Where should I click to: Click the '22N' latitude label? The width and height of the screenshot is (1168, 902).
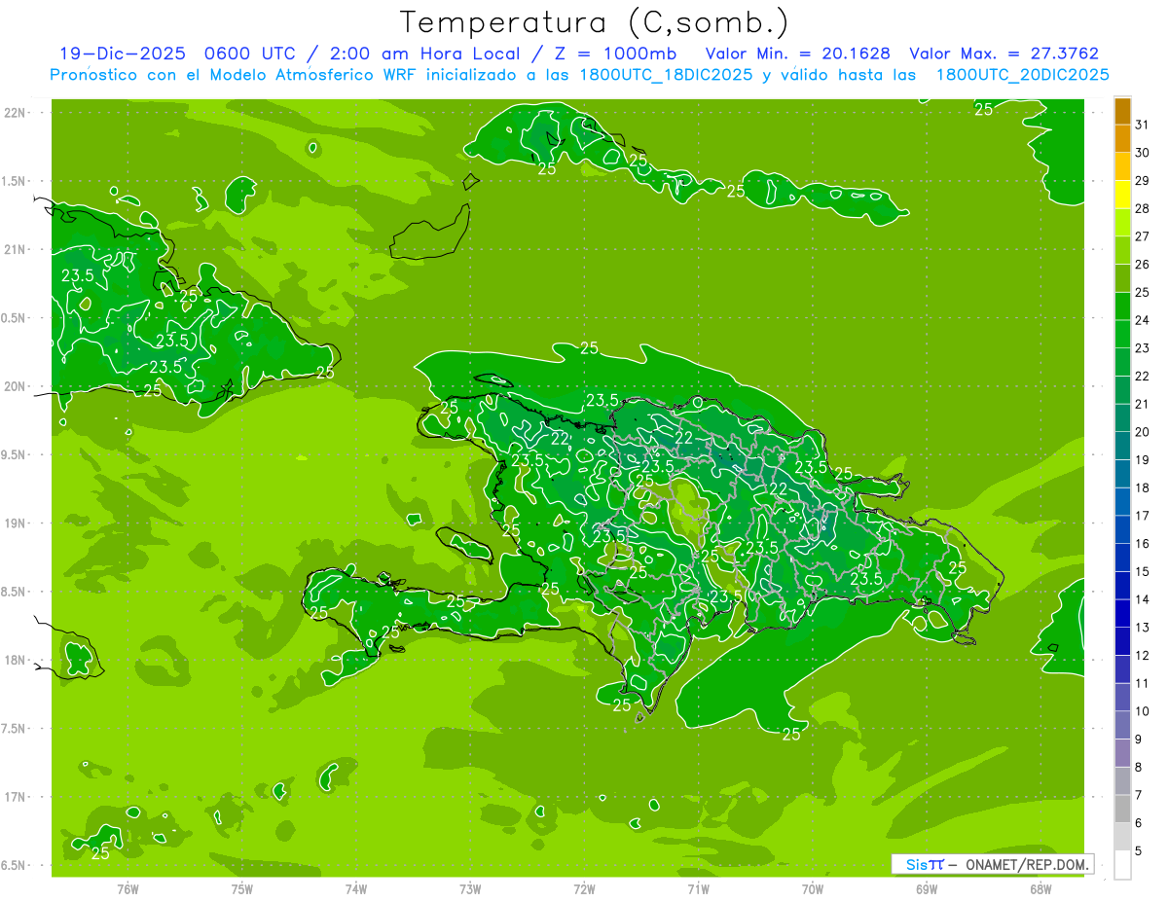(16, 113)
